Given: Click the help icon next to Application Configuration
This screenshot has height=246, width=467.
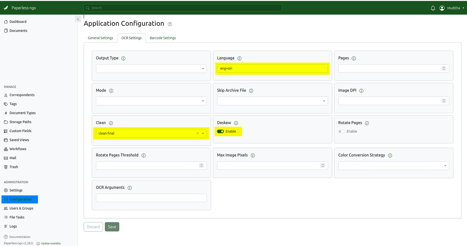Looking at the screenshot, I should 170,24.
